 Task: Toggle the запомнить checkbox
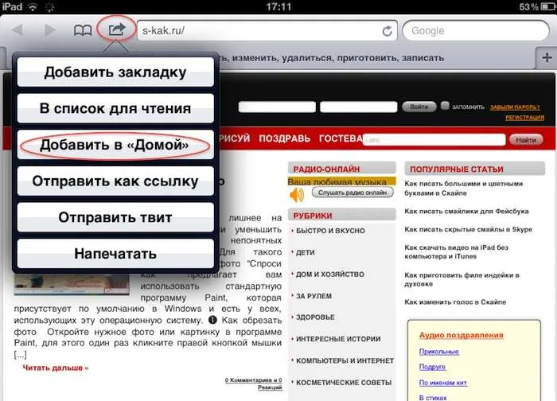445,106
